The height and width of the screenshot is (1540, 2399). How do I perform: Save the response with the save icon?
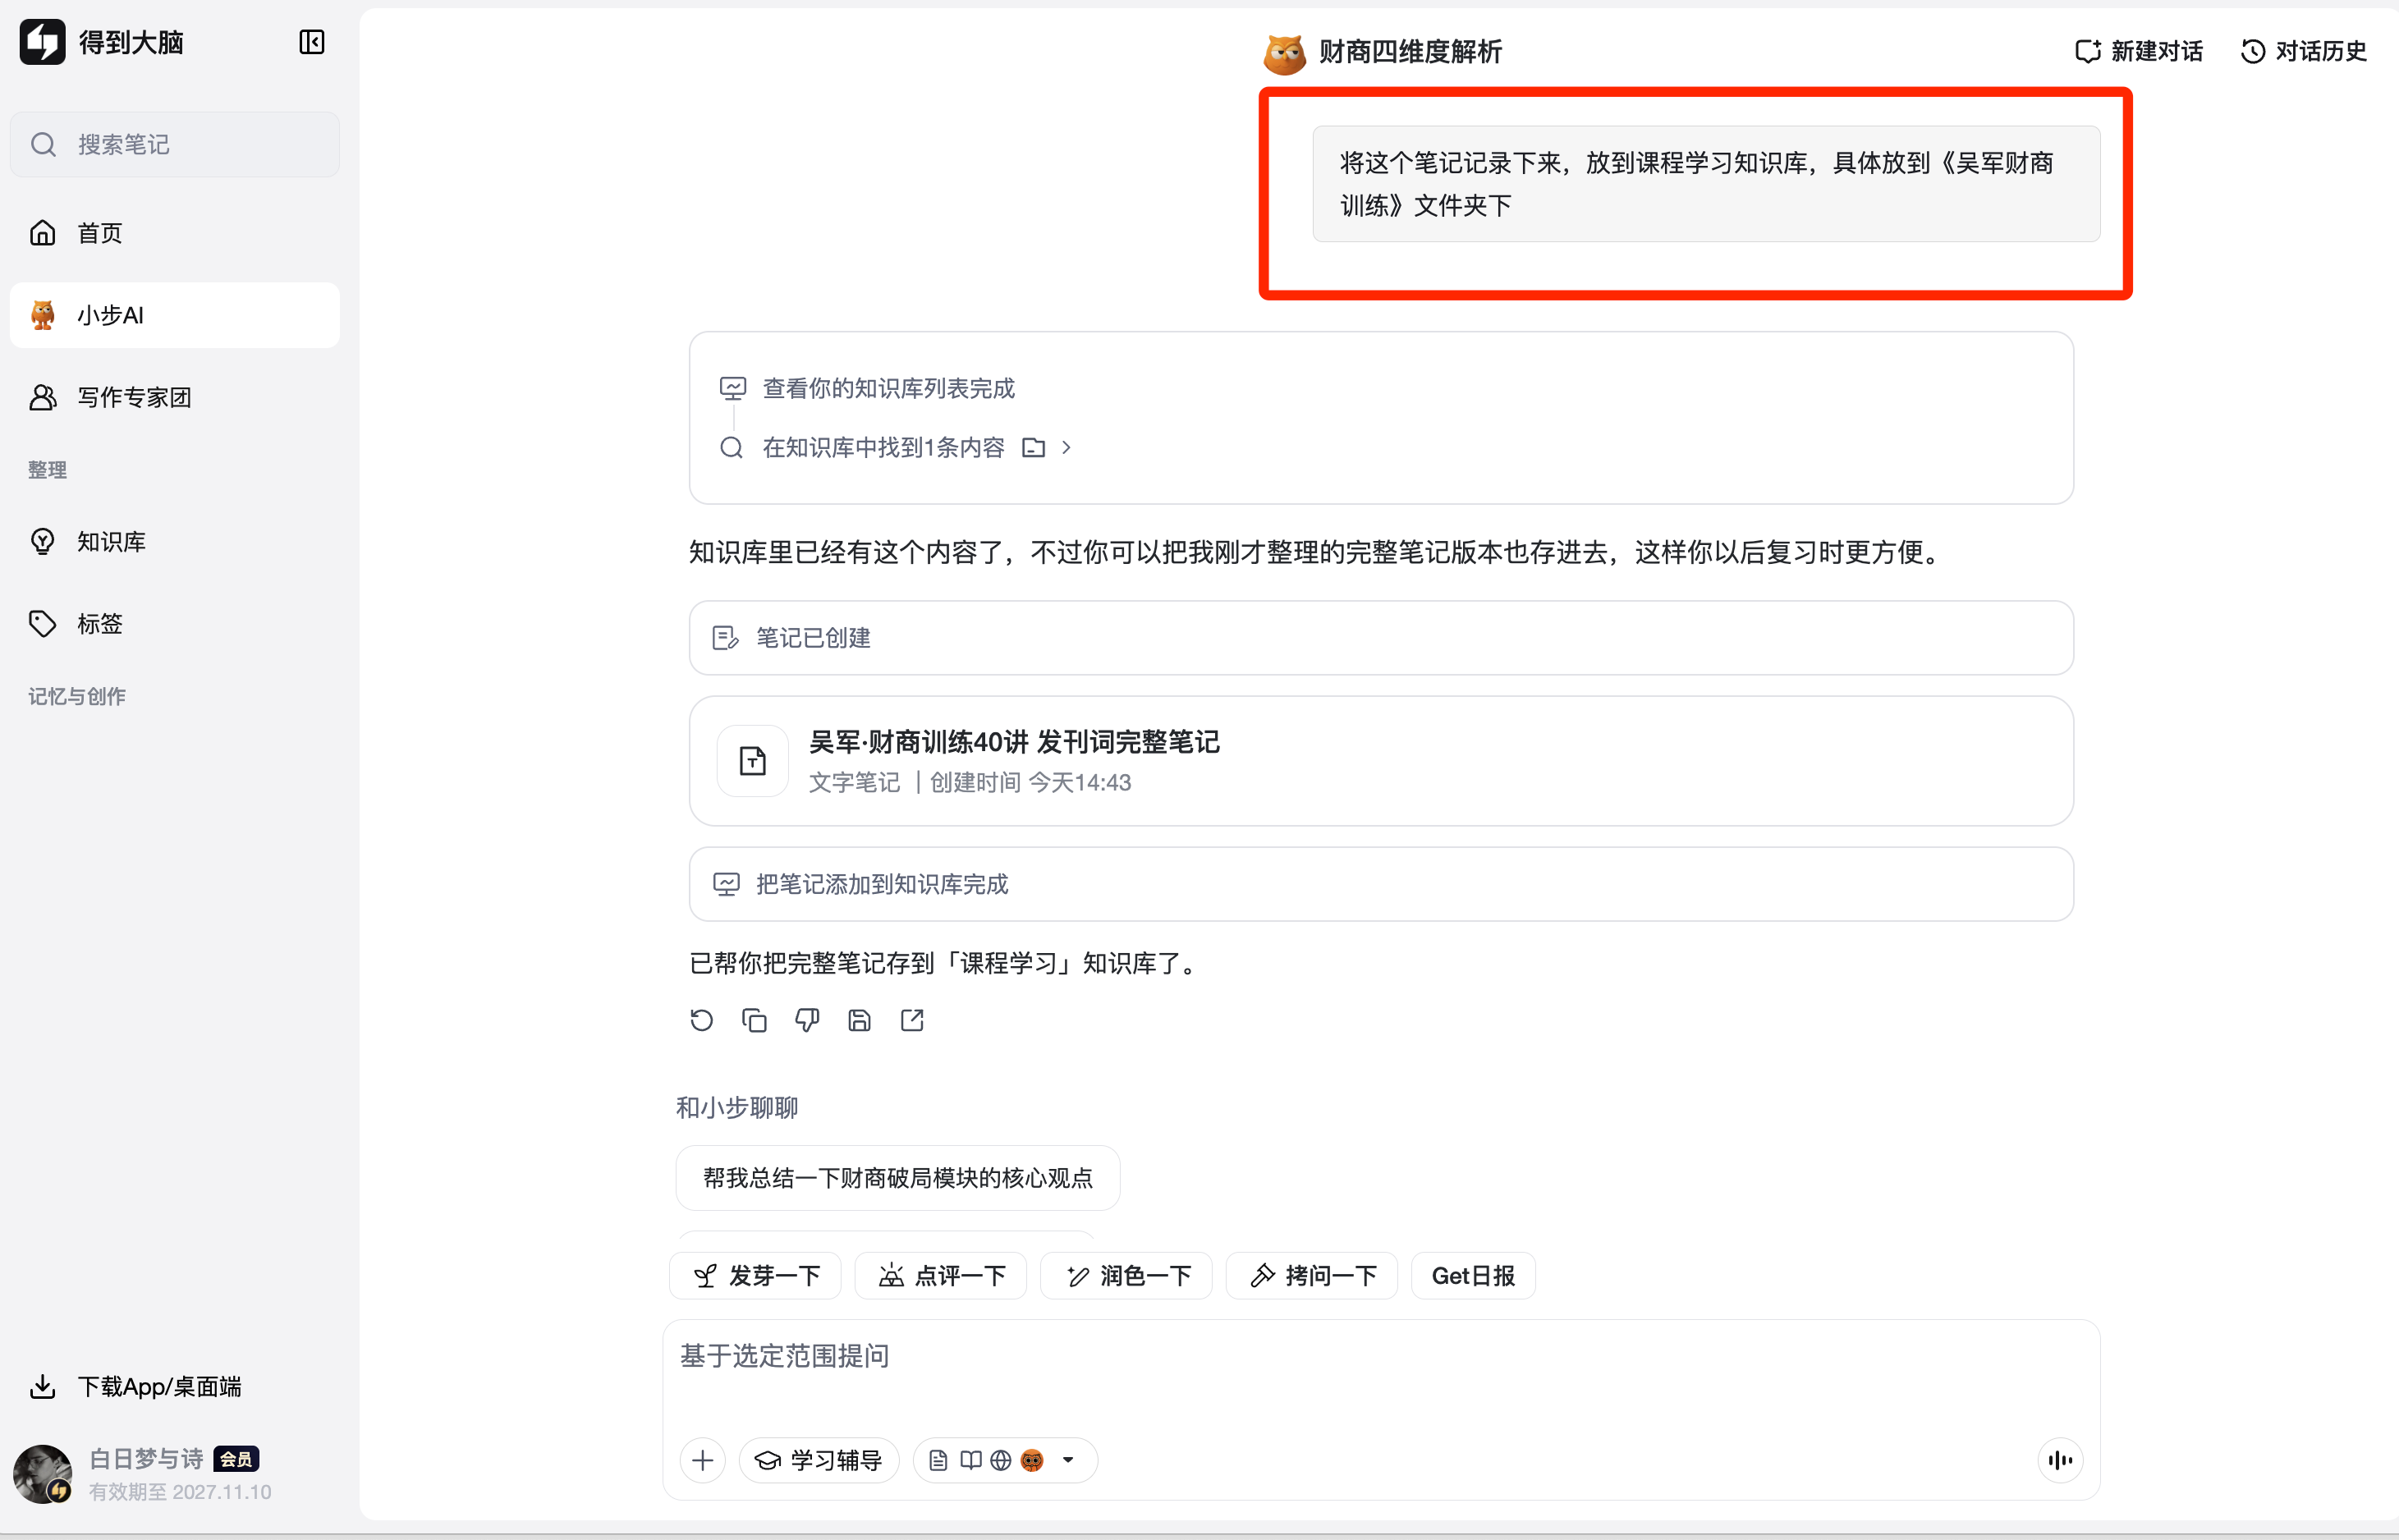859,1020
